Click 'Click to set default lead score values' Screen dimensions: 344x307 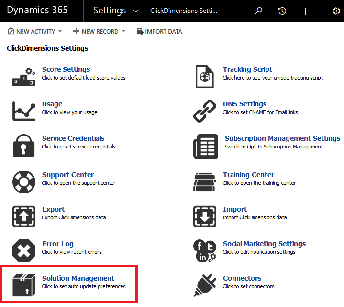(84, 78)
